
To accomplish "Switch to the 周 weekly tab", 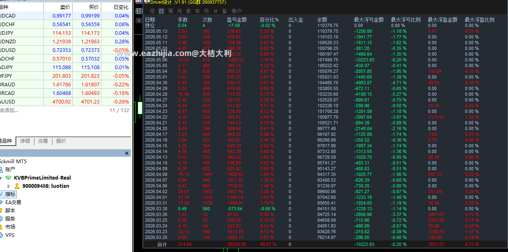I will tap(171, 11).
